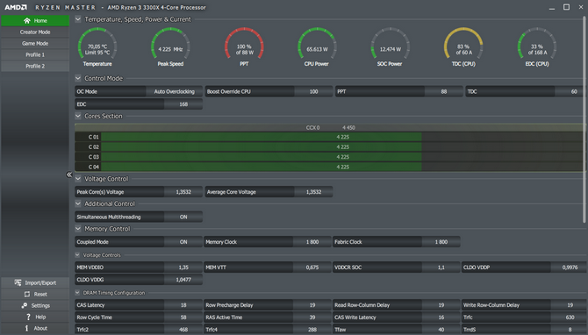
Task: Click MEM VDDIO value 1,35
Action: [x=183, y=267]
